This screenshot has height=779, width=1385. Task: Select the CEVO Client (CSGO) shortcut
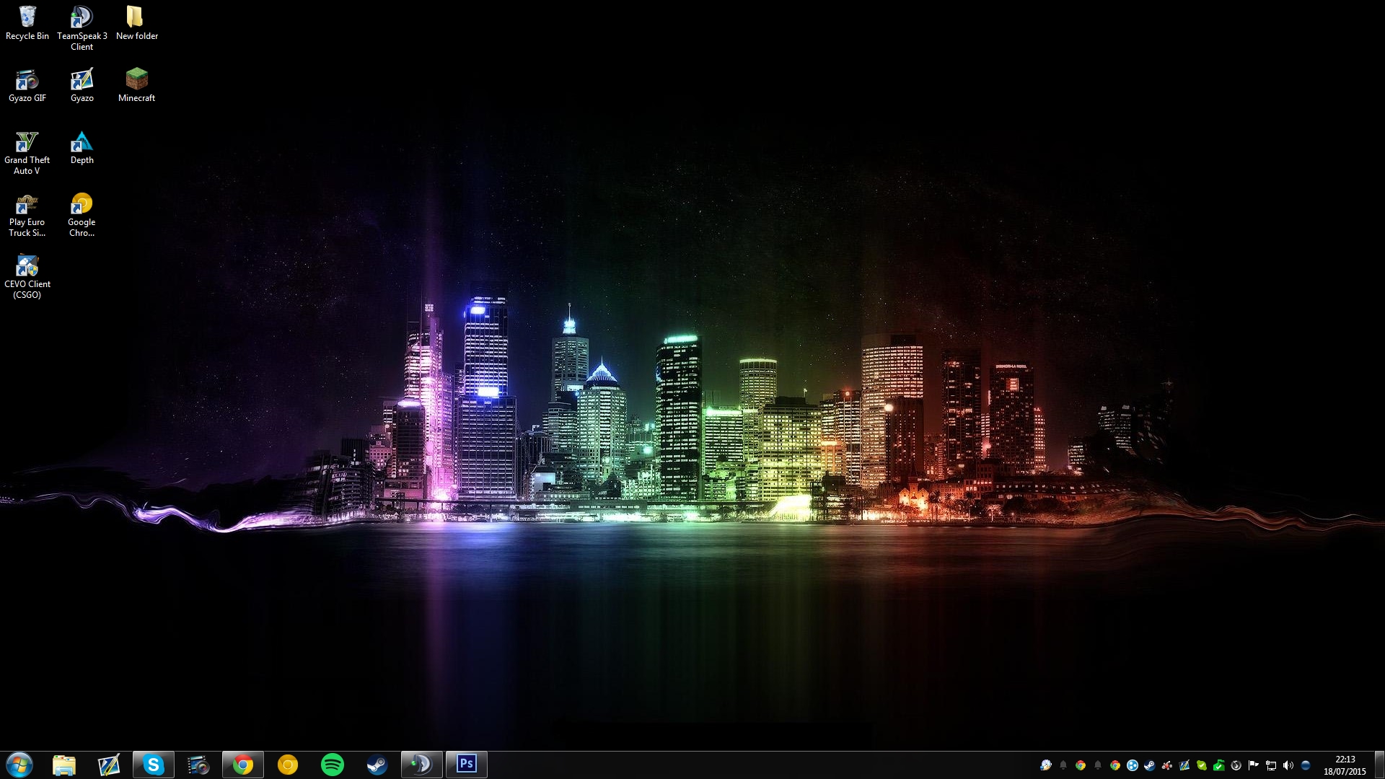(x=27, y=276)
